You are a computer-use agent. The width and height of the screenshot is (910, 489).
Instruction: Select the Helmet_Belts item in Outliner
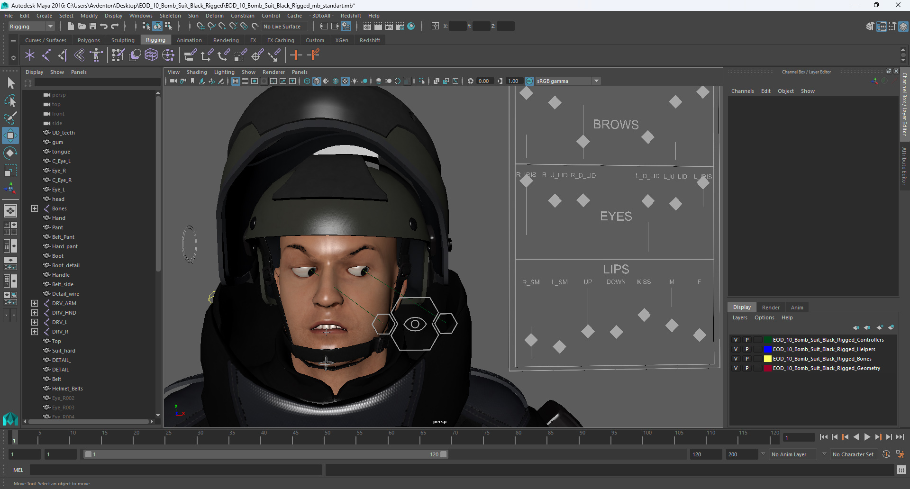67,389
